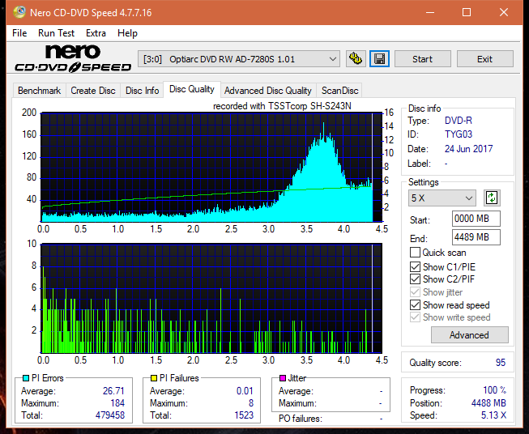Click the recorded with TSSTcorp SH-S243N text
The width and height of the screenshot is (529, 434).
[282, 106]
